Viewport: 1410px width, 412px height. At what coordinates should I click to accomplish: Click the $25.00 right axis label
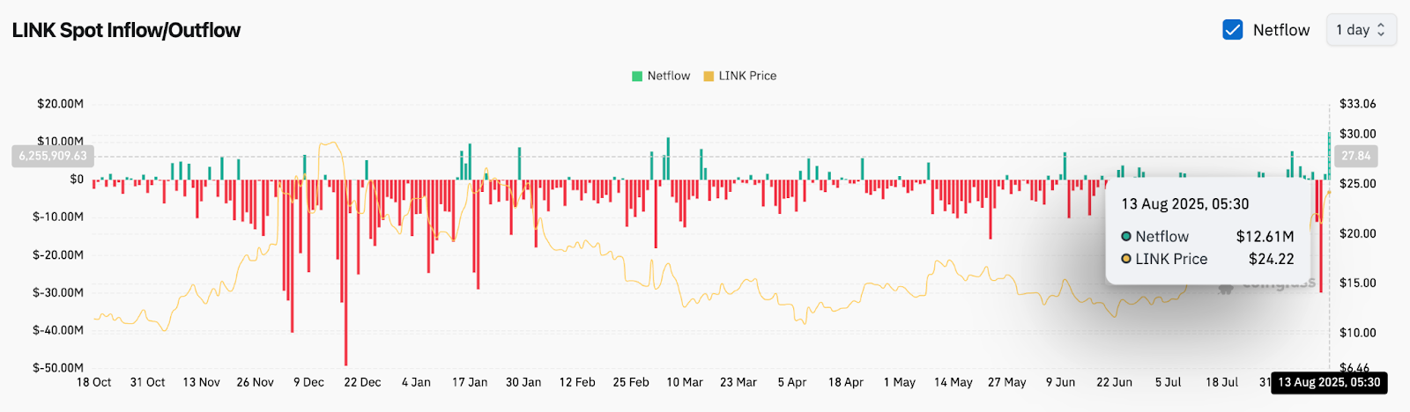[1357, 184]
